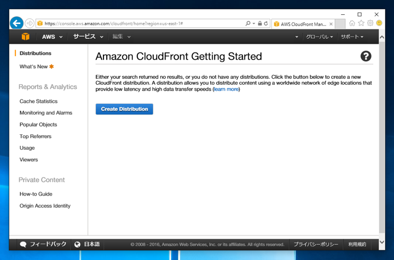Click the site favicon in address bar

pos(40,23)
